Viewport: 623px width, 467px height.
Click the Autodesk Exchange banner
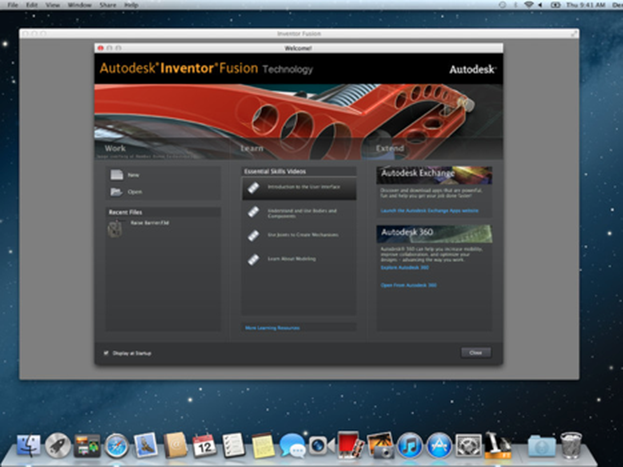[x=434, y=174]
